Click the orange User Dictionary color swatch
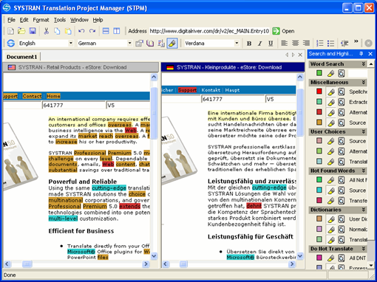The height and width of the screenshot is (282, 377). [x=319, y=219]
